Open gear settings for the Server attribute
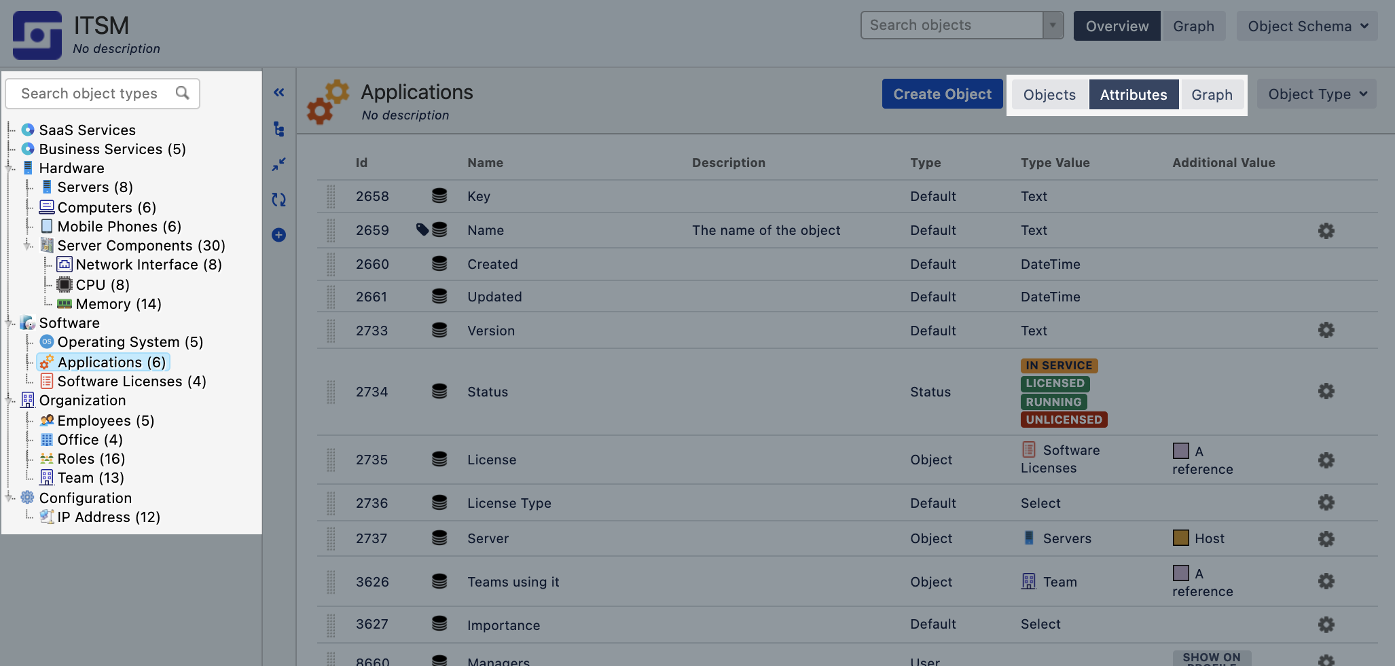The width and height of the screenshot is (1395, 666). [x=1326, y=538]
